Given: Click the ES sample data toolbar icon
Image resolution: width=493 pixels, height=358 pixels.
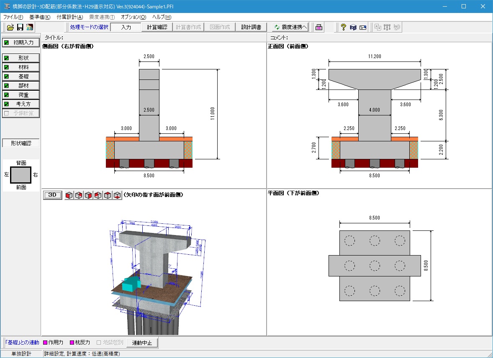Looking at the screenshot, I should [x=30, y=27].
